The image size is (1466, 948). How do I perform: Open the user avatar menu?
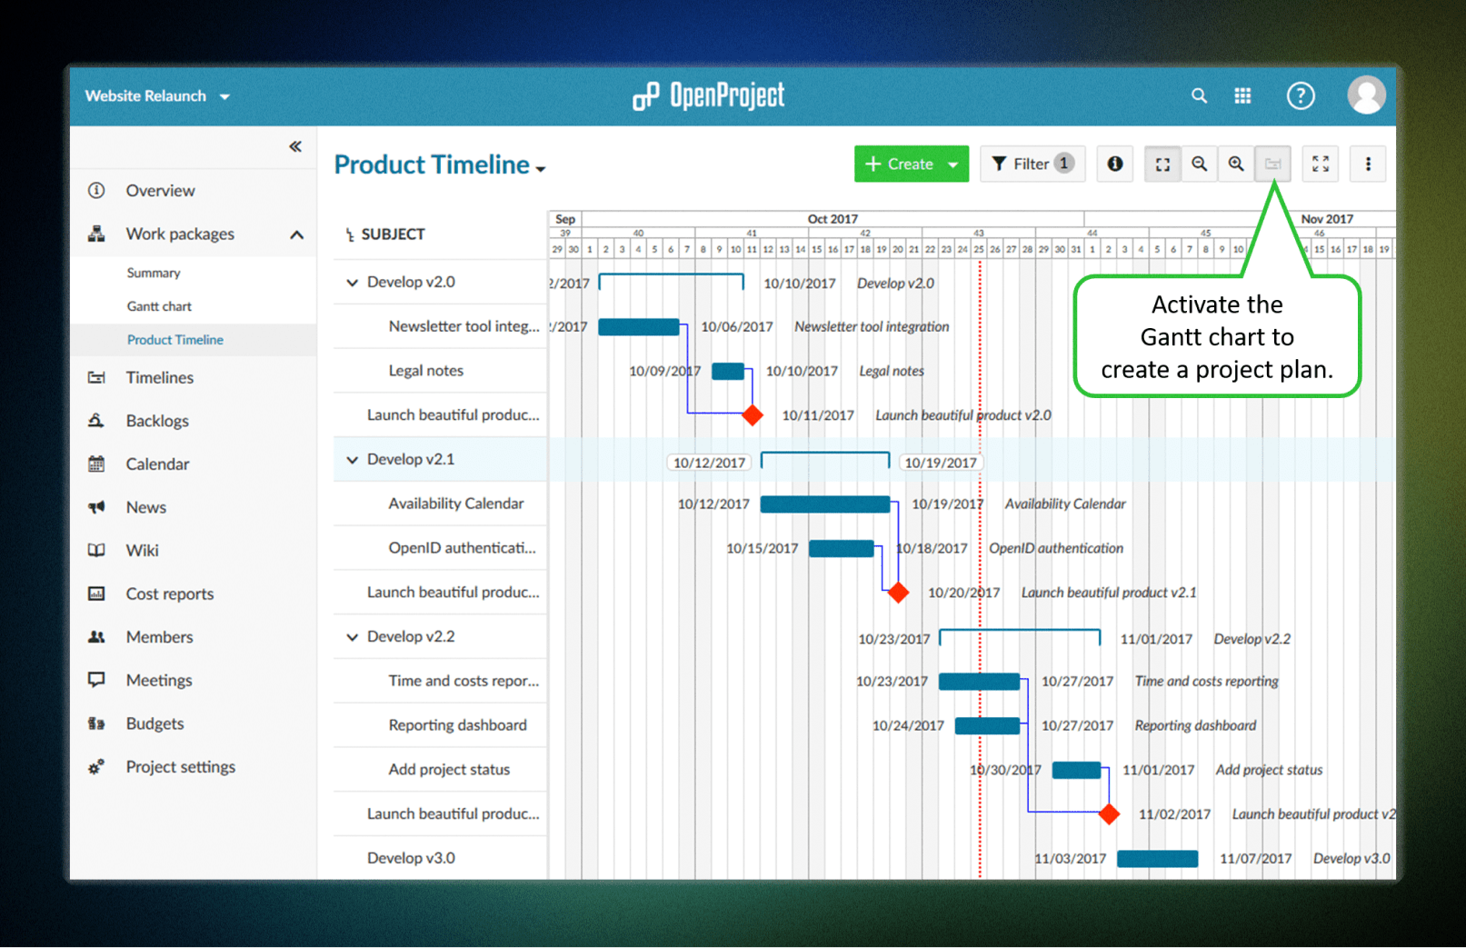pyautogui.click(x=1366, y=95)
